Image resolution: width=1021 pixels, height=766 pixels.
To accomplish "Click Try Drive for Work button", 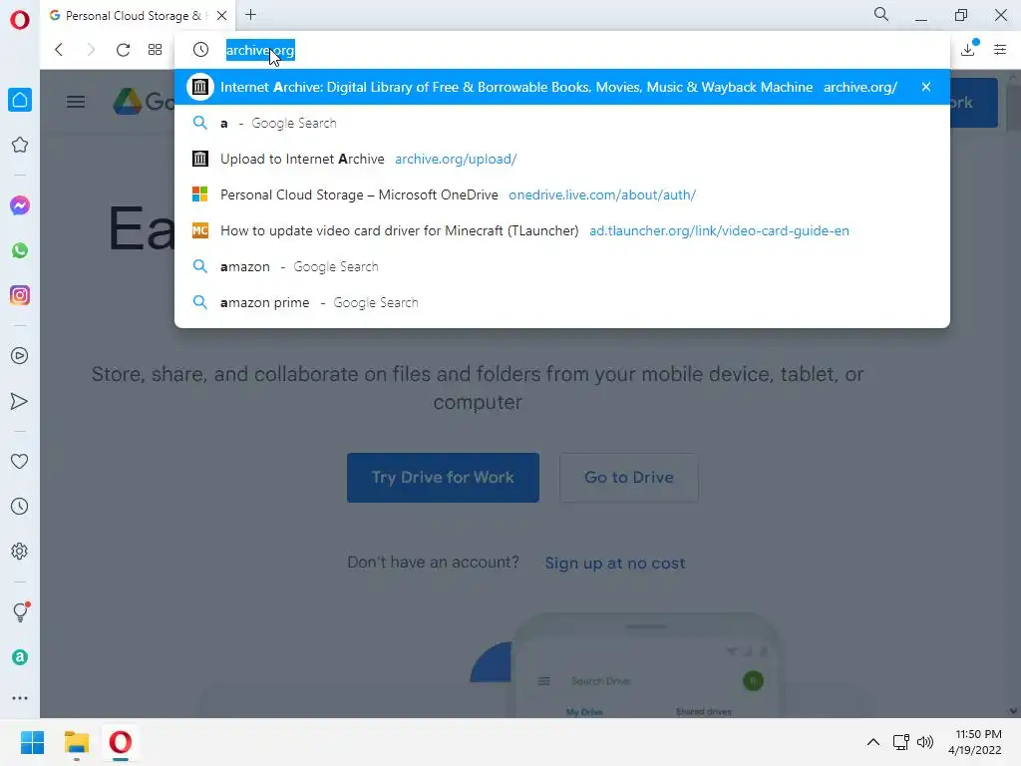I will (x=443, y=478).
